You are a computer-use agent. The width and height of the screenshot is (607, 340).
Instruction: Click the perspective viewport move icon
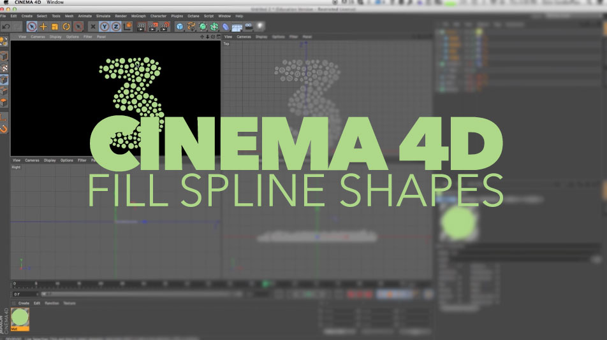[201, 37]
